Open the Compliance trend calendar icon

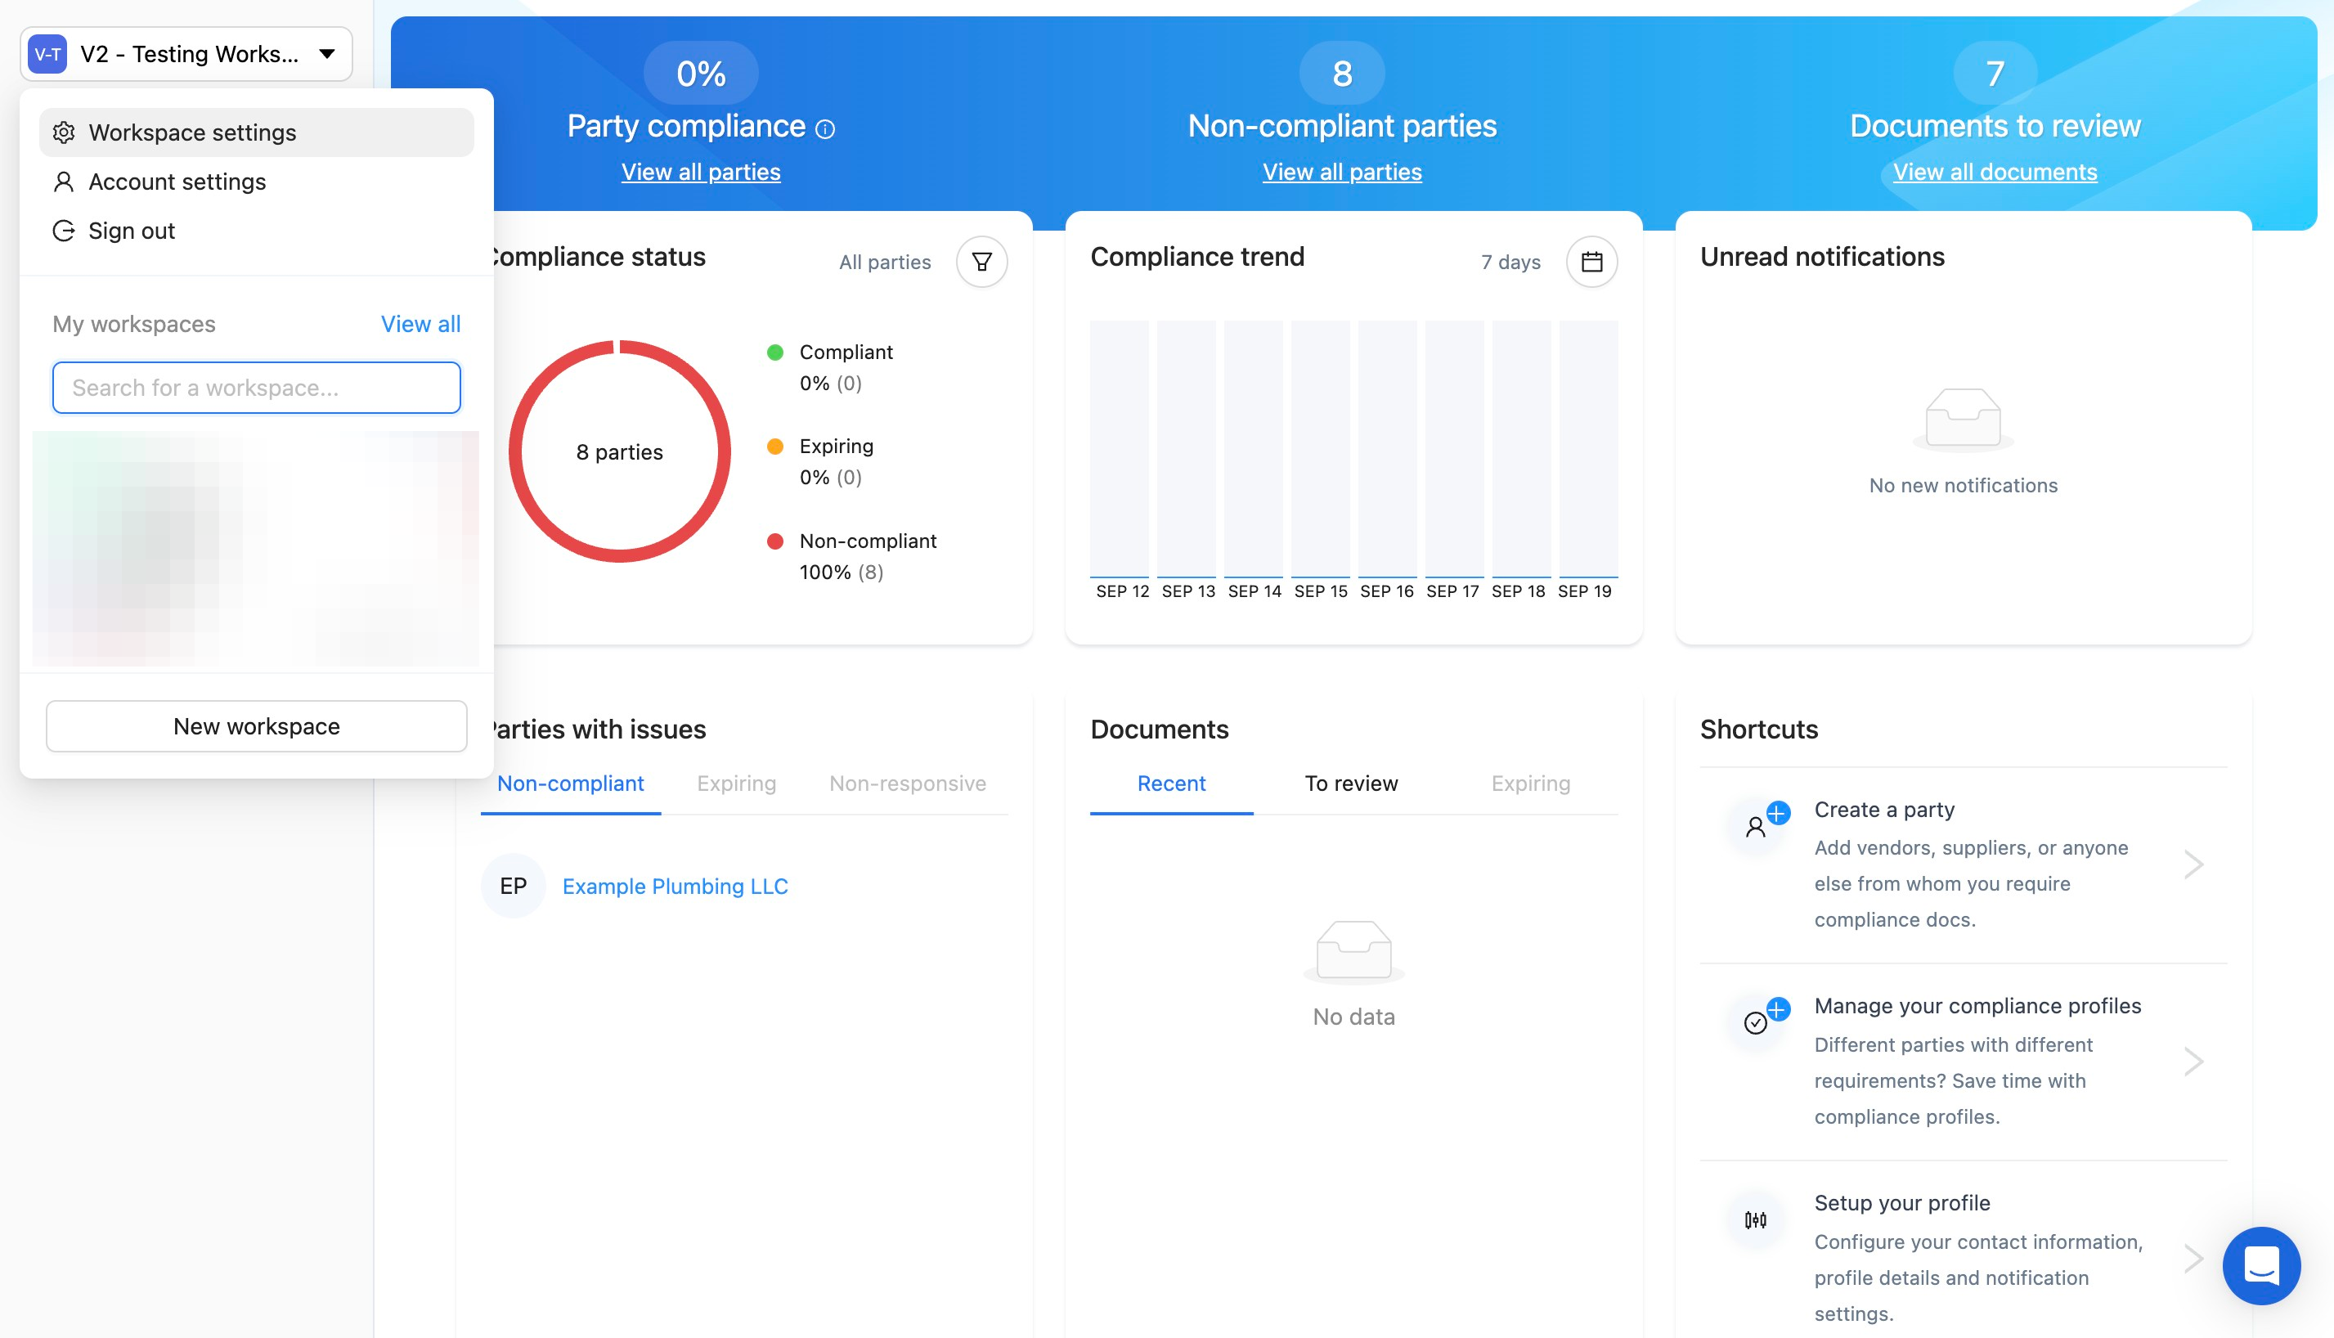(1591, 262)
